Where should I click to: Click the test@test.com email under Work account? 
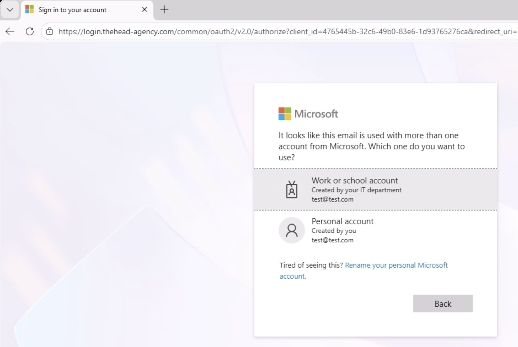click(x=332, y=199)
